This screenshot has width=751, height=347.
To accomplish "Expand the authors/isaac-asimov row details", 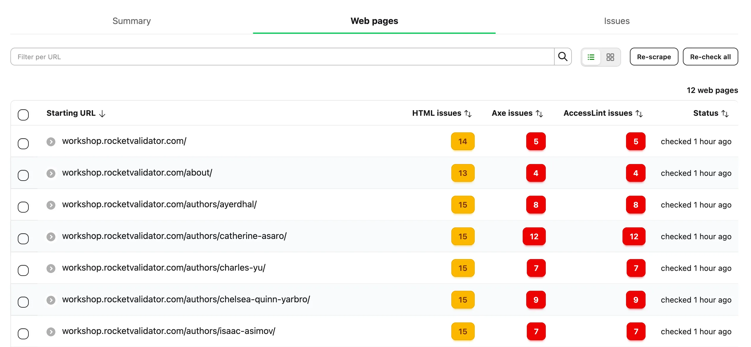I will pos(51,332).
